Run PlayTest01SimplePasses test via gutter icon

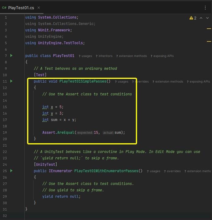coord(11,81)
